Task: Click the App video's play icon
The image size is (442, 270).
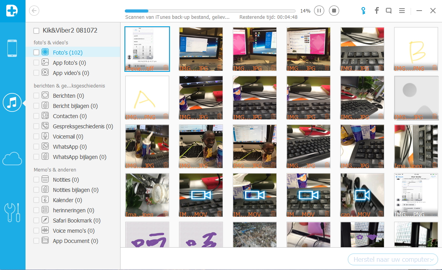Action: pyautogui.click(x=45, y=72)
